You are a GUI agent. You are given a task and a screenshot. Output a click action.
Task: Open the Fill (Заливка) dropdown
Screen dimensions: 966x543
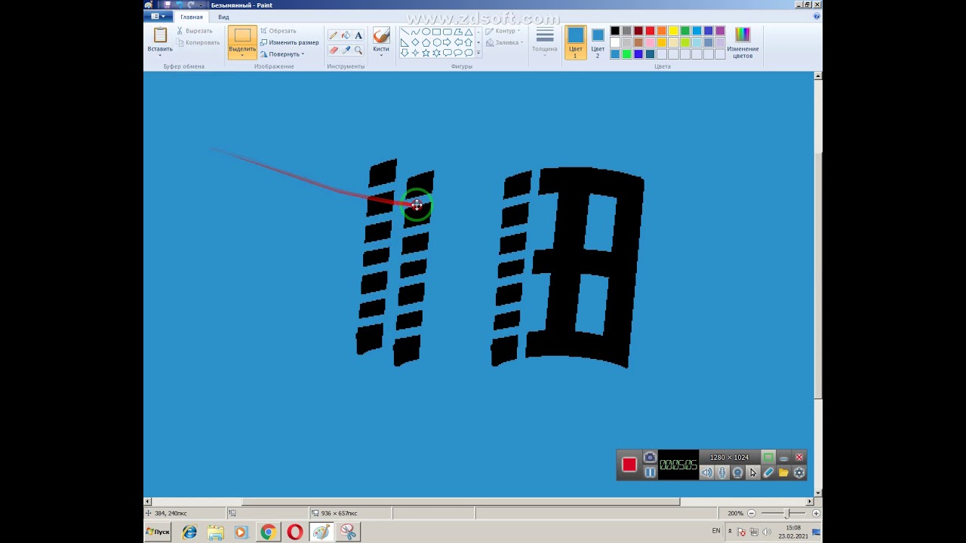coord(505,42)
